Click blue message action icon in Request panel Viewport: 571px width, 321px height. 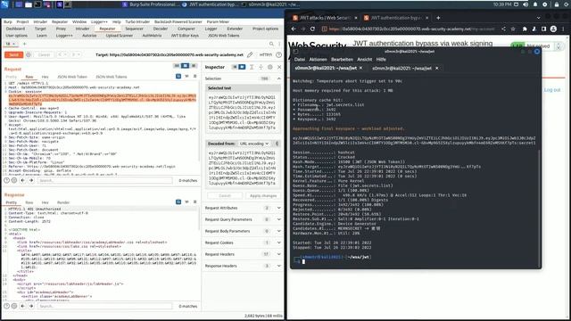point(178,76)
